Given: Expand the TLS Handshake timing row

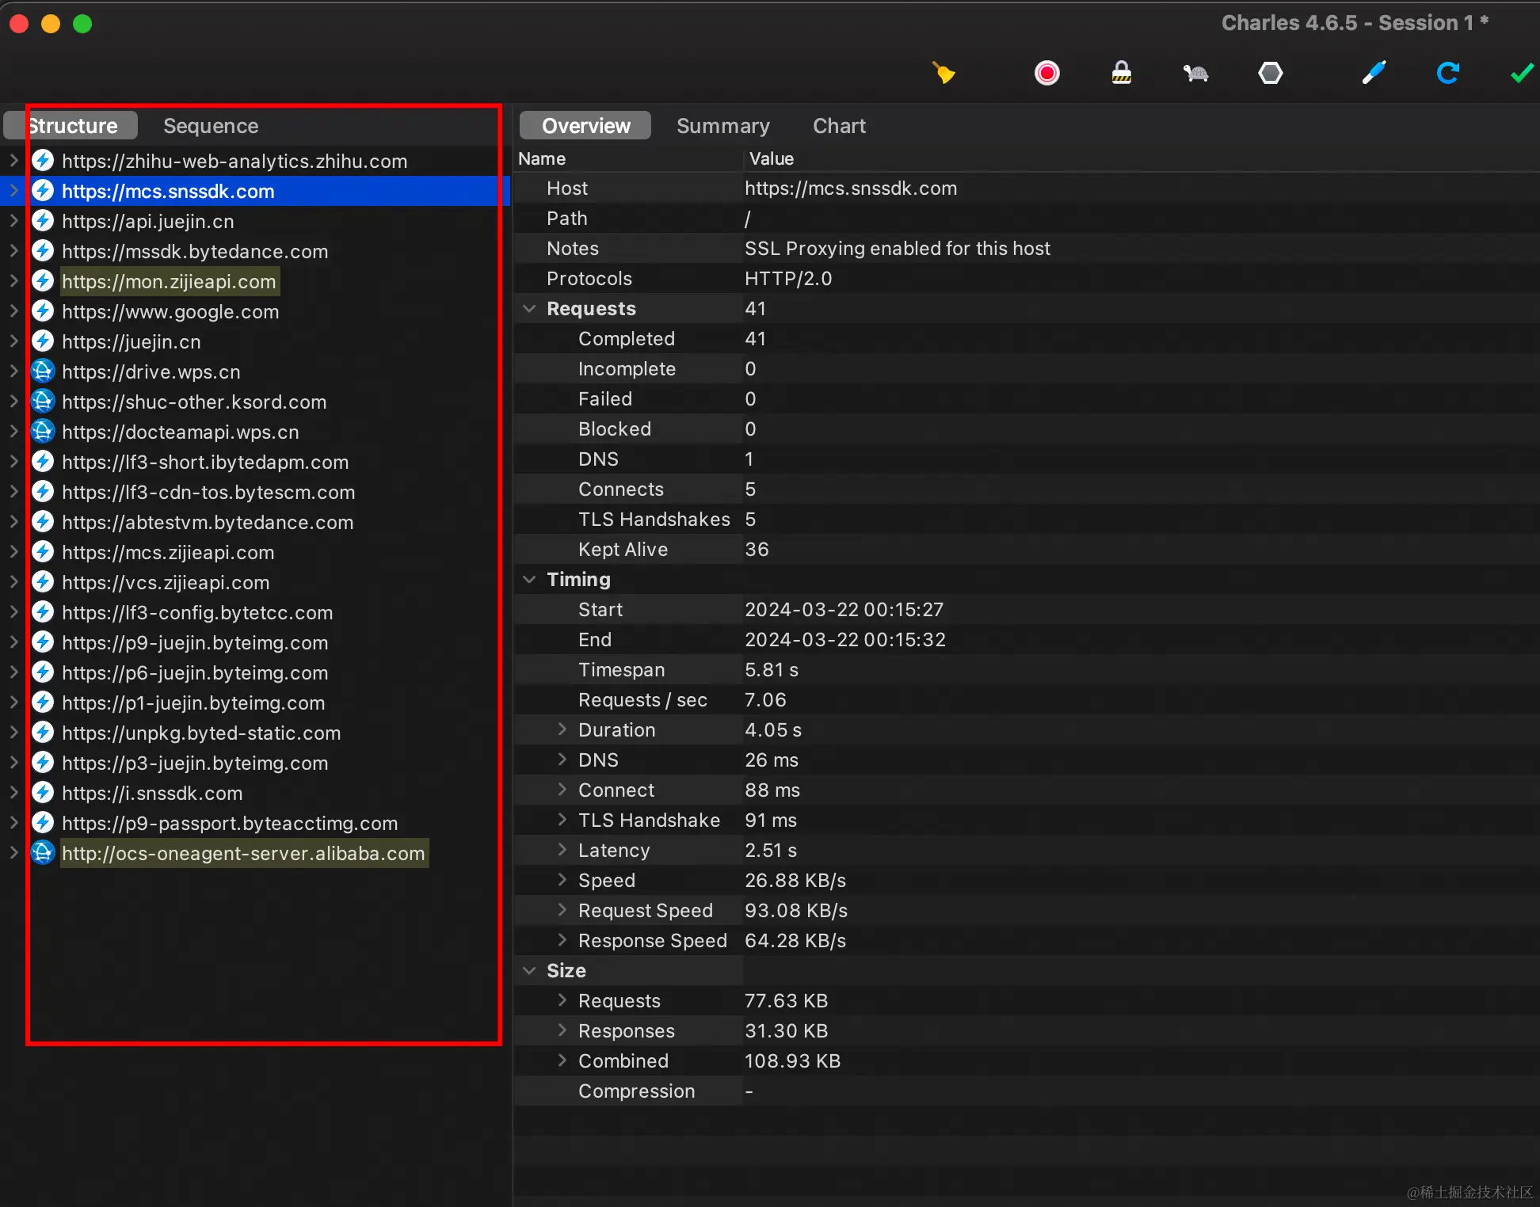Looking at the screenshot, I should click(x=562, y=820).
